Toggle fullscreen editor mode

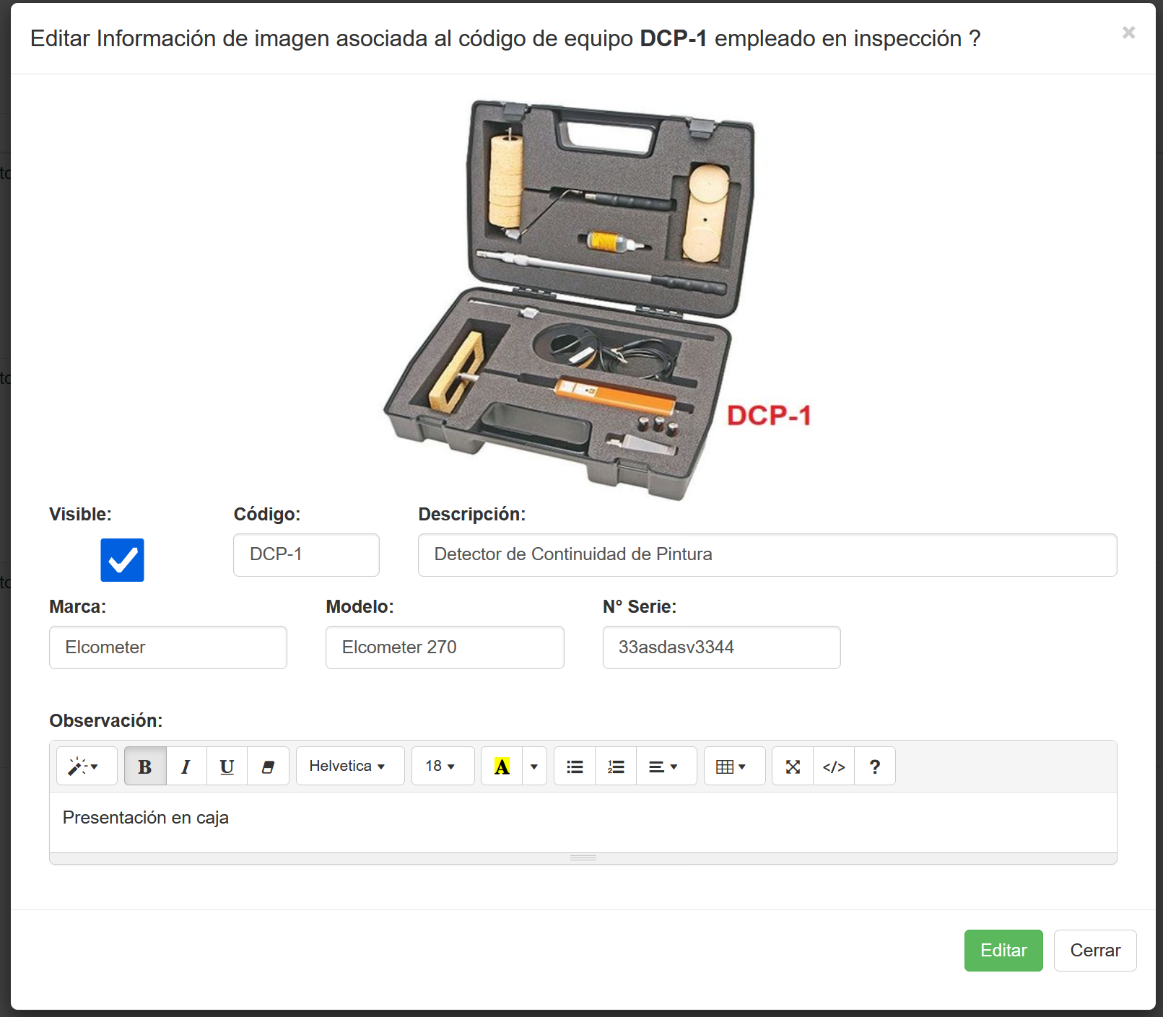point(793,767)
